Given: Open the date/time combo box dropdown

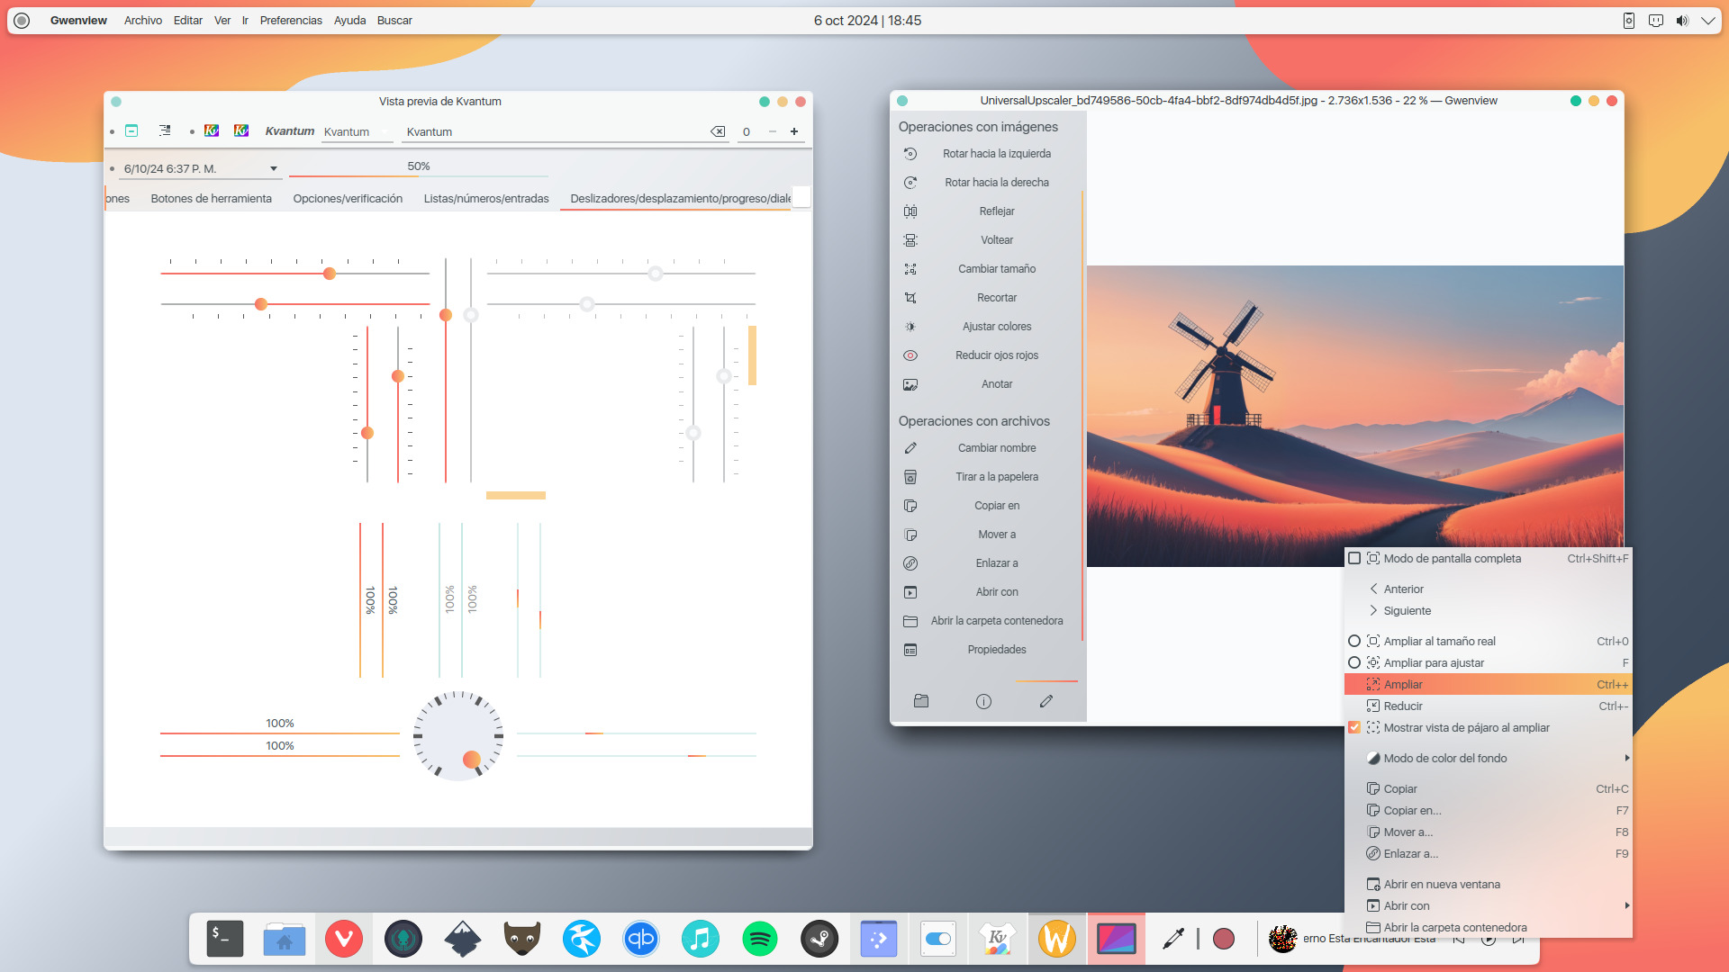Looking at the screenshot, I should [273, 169].
